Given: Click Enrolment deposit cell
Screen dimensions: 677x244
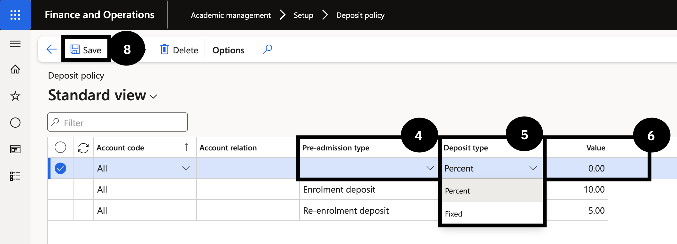Looking at the screenshot, I should click(x=369, y=189).
